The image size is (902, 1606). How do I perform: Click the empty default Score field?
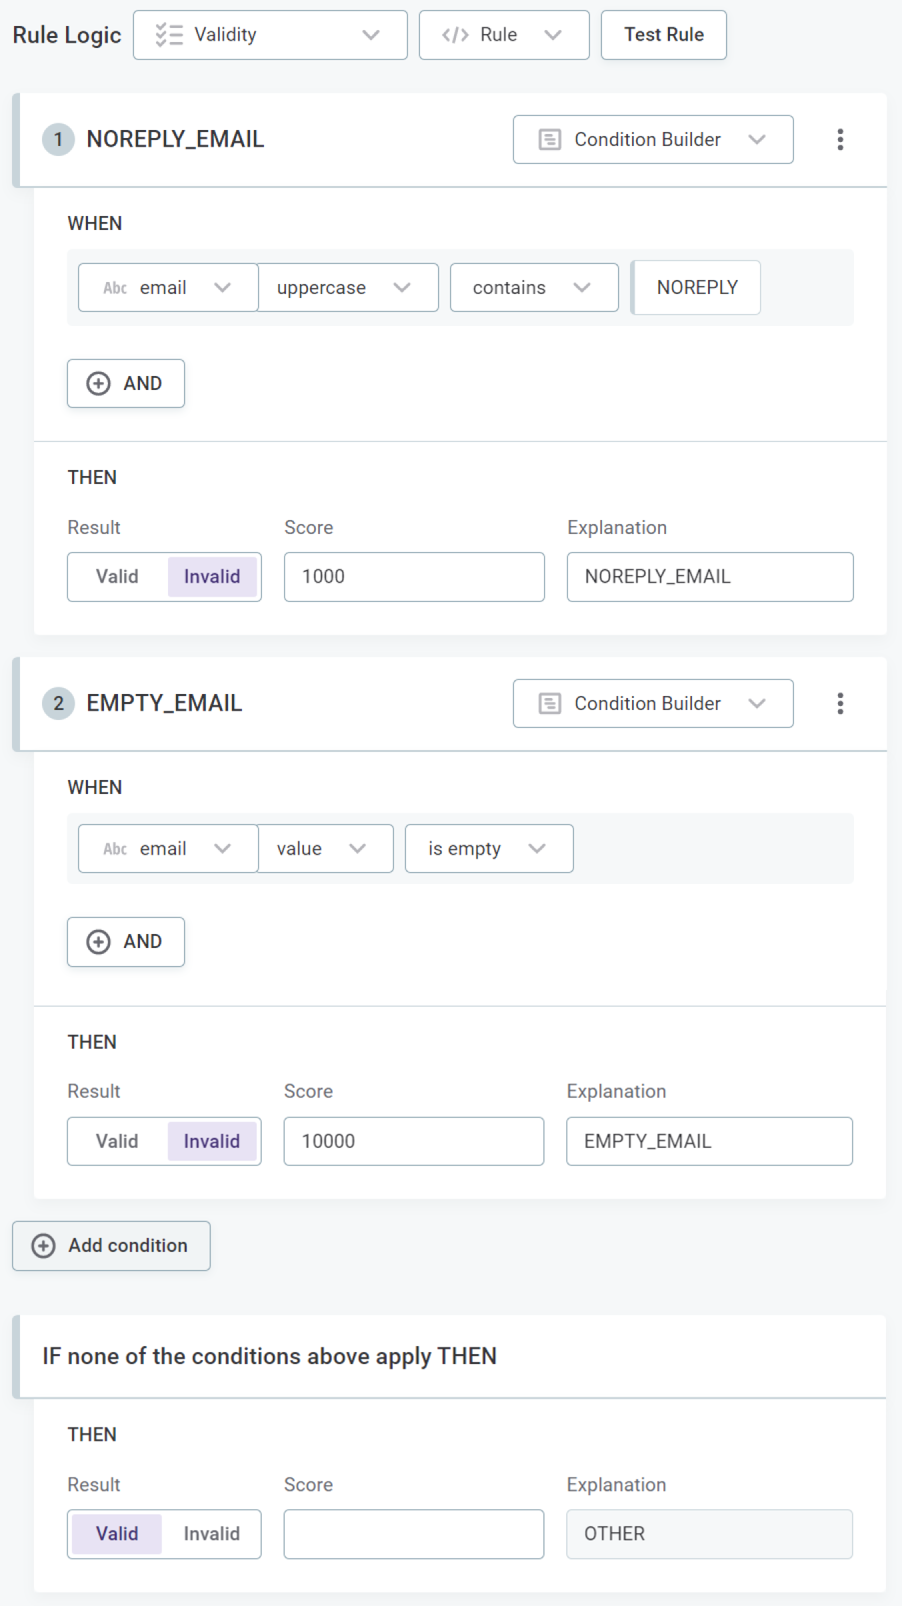413,1533
